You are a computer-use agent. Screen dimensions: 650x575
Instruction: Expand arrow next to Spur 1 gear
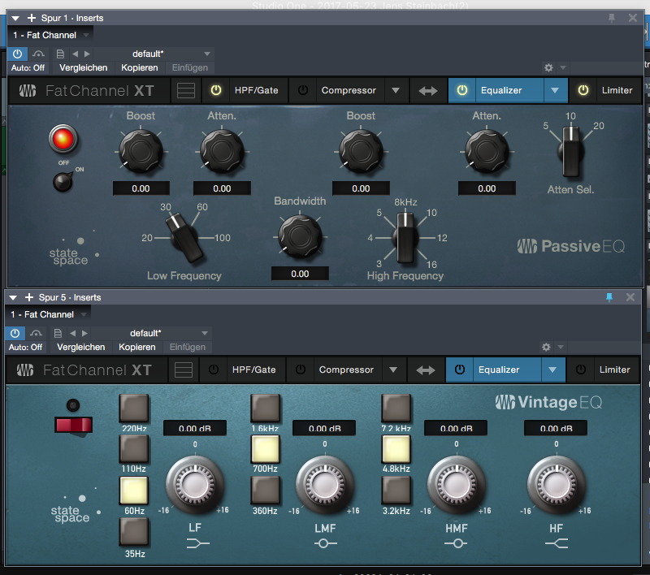click(x=563, y=67)
